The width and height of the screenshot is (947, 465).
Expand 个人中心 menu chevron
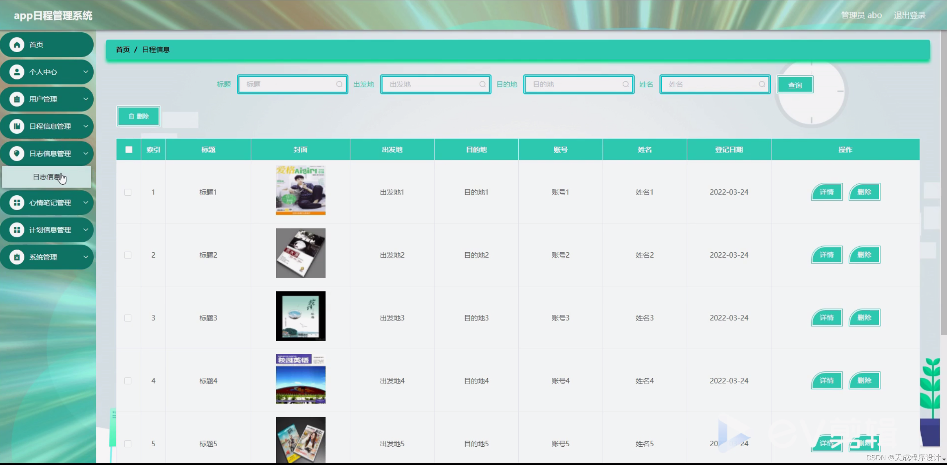click(x=86, y=72)
